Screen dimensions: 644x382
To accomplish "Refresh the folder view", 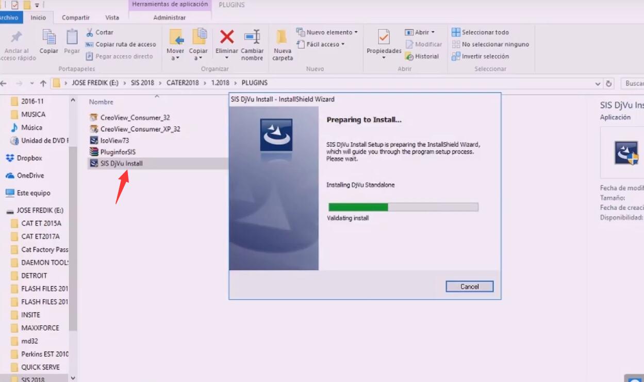I will pos(609,83).
